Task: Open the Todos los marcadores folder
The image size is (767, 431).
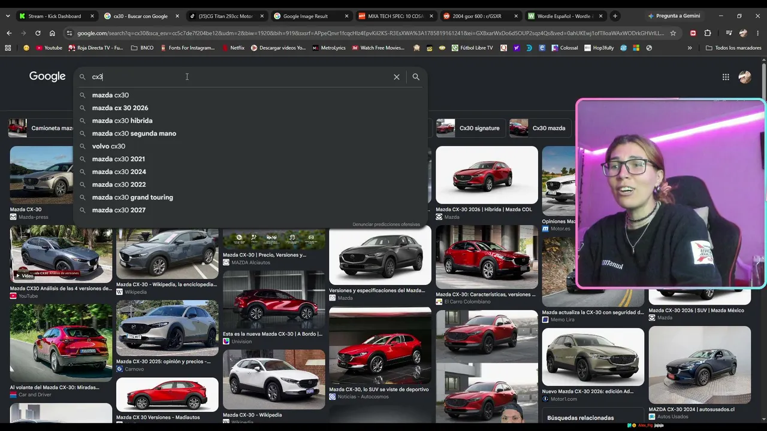Action: (733, 48)
